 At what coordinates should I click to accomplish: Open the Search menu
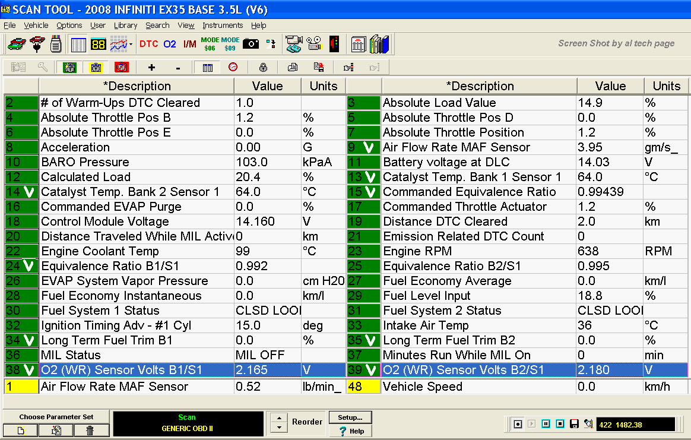(157, 26)
